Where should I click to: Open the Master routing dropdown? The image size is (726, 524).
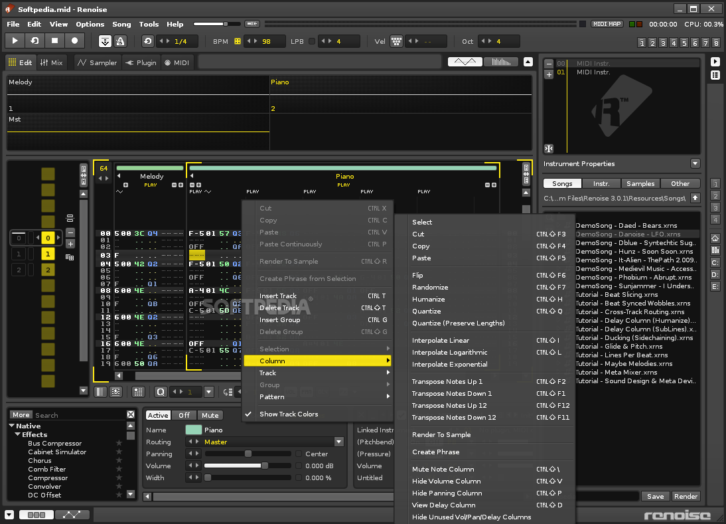pos(339,442)
